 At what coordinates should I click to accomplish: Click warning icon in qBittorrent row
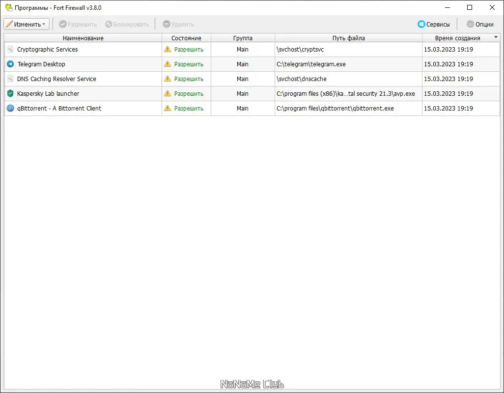point(168,108)
